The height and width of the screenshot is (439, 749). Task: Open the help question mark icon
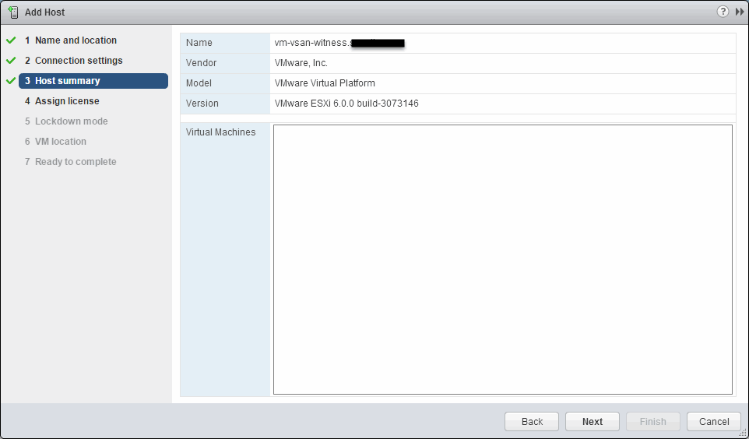click(x=723, y=12)
